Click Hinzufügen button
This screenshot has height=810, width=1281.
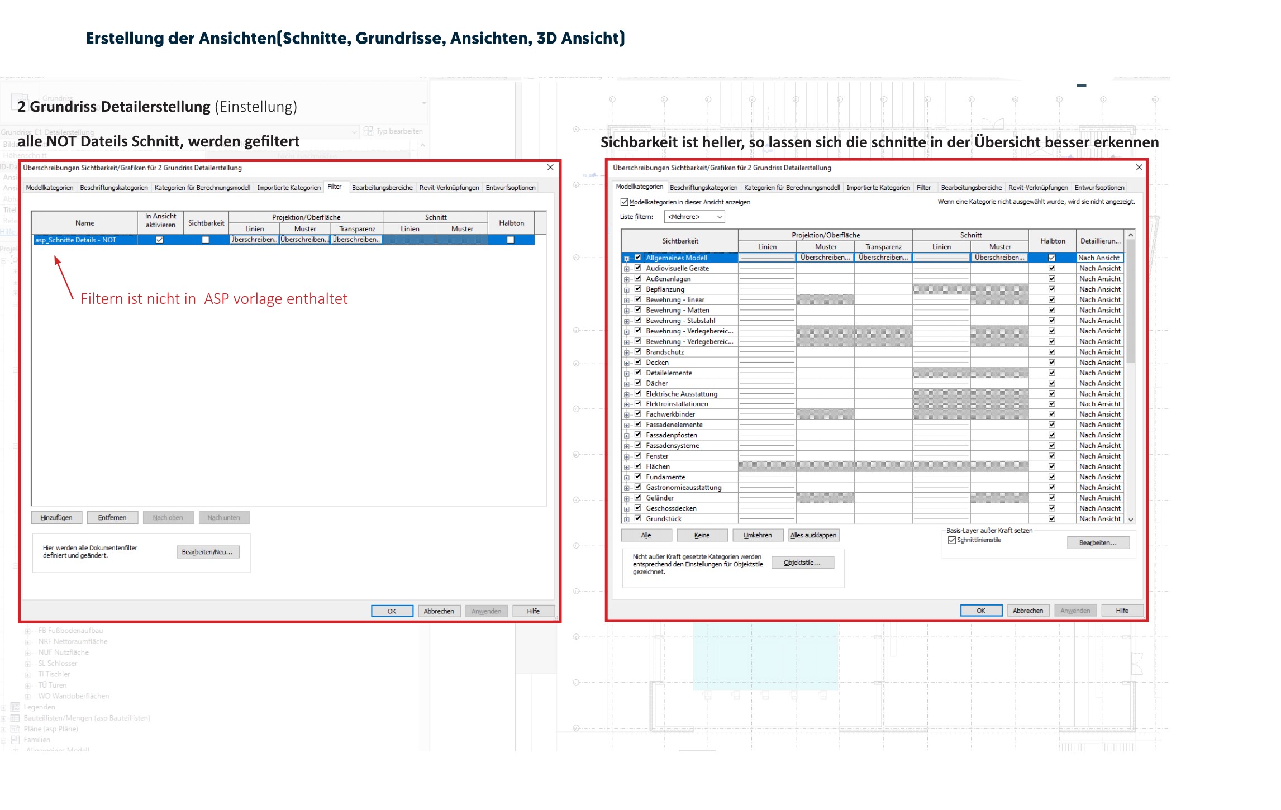pyautogui.click(x=56, y=518)
